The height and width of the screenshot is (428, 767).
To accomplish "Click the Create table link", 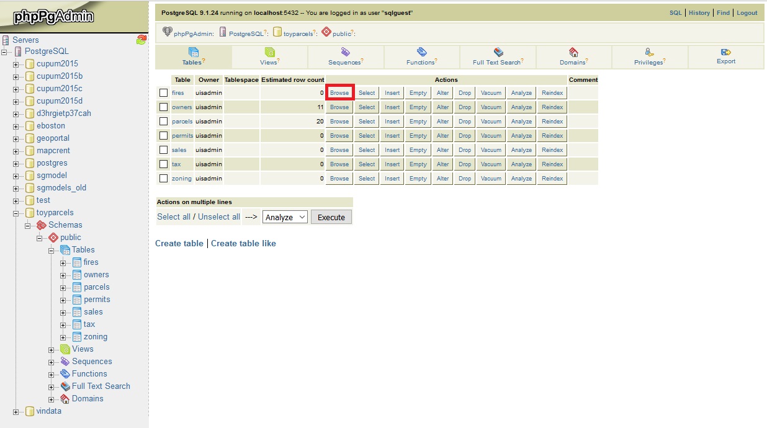I will click(x=179, y=243).
